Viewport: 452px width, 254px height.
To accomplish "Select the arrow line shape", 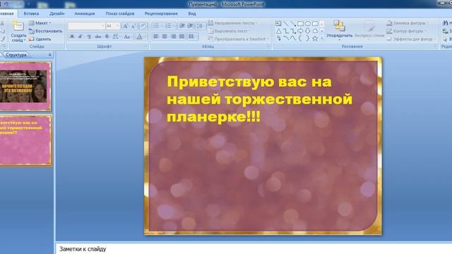I will coord(293,23).
